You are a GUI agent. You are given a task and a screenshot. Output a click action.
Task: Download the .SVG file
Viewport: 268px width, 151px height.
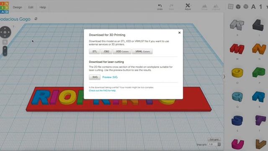[95, 77]
